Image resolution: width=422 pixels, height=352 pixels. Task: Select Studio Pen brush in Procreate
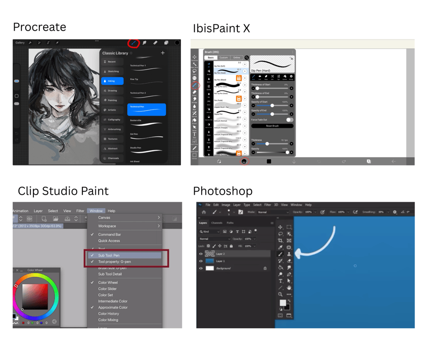point(147,149)
